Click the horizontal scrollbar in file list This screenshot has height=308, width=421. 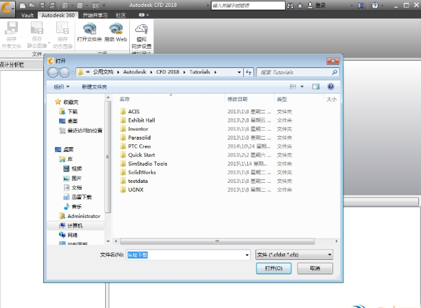point(217,241)
